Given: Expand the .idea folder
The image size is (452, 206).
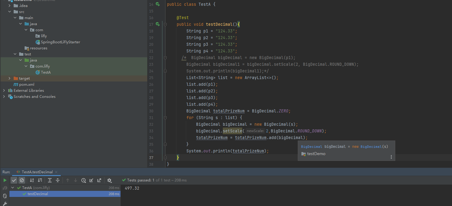Looking at the screenshot, I should (9, 6).
